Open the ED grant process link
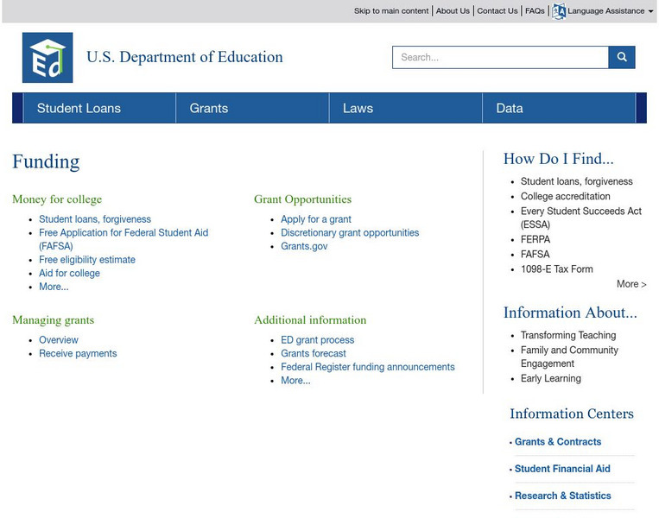 pos(317,340)
